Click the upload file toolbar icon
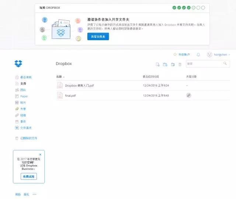This screenshot has height=199, width=236. coord(157,64)
